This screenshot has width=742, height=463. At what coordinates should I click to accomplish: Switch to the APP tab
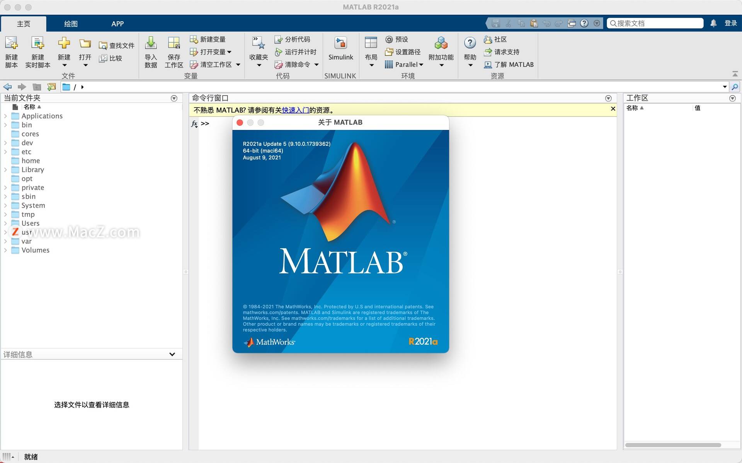[117, 24]
